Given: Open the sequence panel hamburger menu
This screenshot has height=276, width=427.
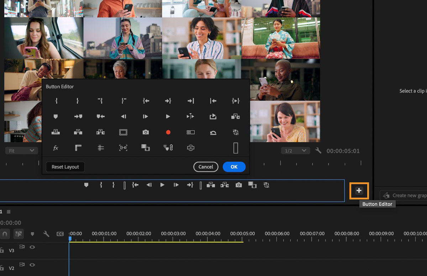Looking at the screenshot, I should 9,211.
